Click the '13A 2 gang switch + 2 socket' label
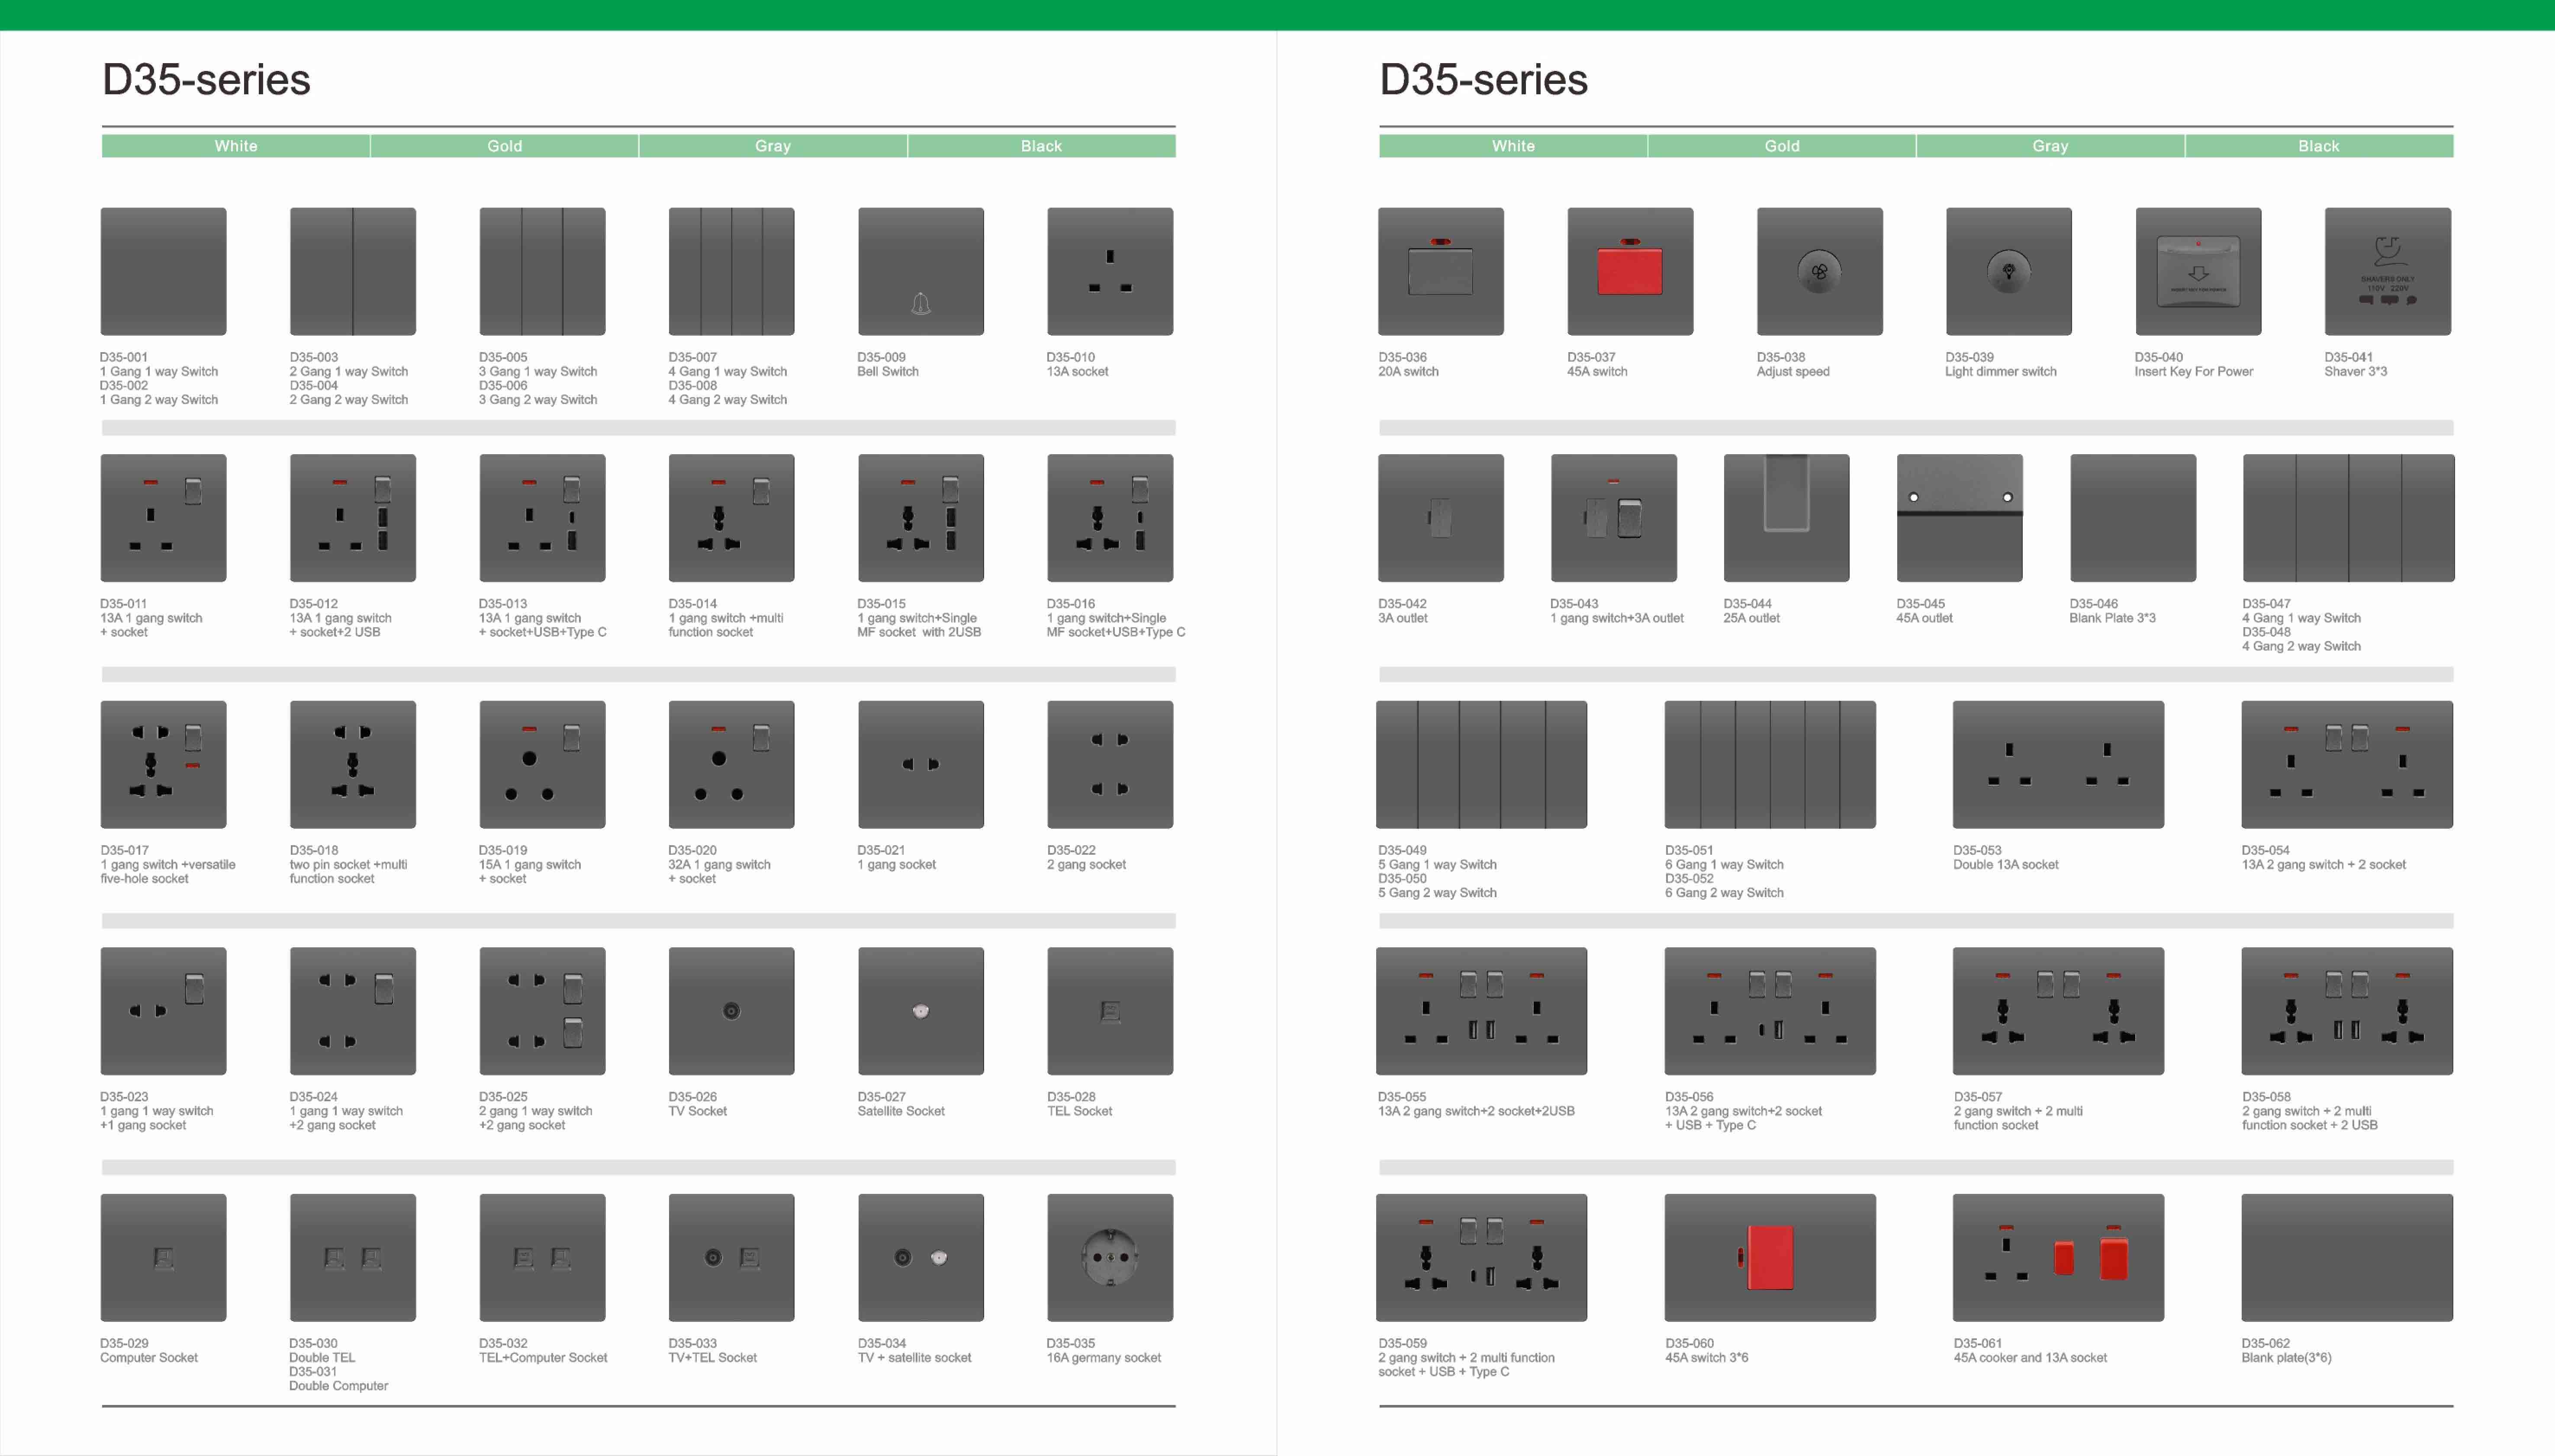This screenshot has height=1456, width=2555. [2323, 865]
